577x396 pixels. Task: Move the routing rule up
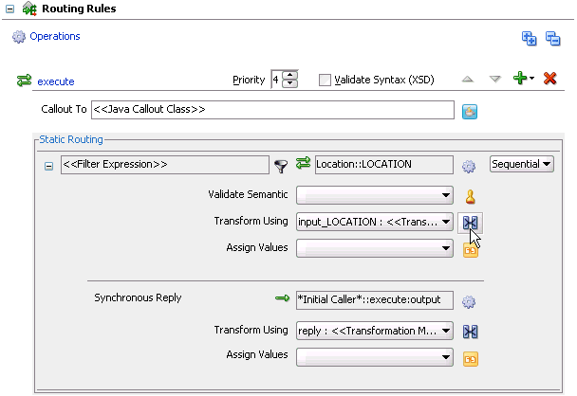tap(468, 79)
